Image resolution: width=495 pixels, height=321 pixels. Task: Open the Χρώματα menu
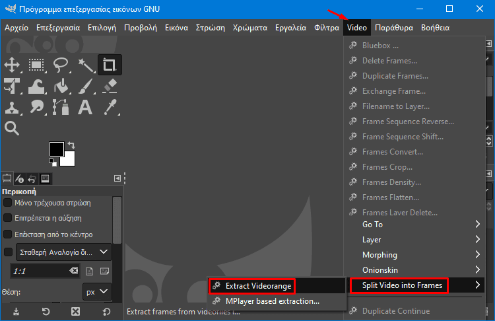[x=250, y=28]
